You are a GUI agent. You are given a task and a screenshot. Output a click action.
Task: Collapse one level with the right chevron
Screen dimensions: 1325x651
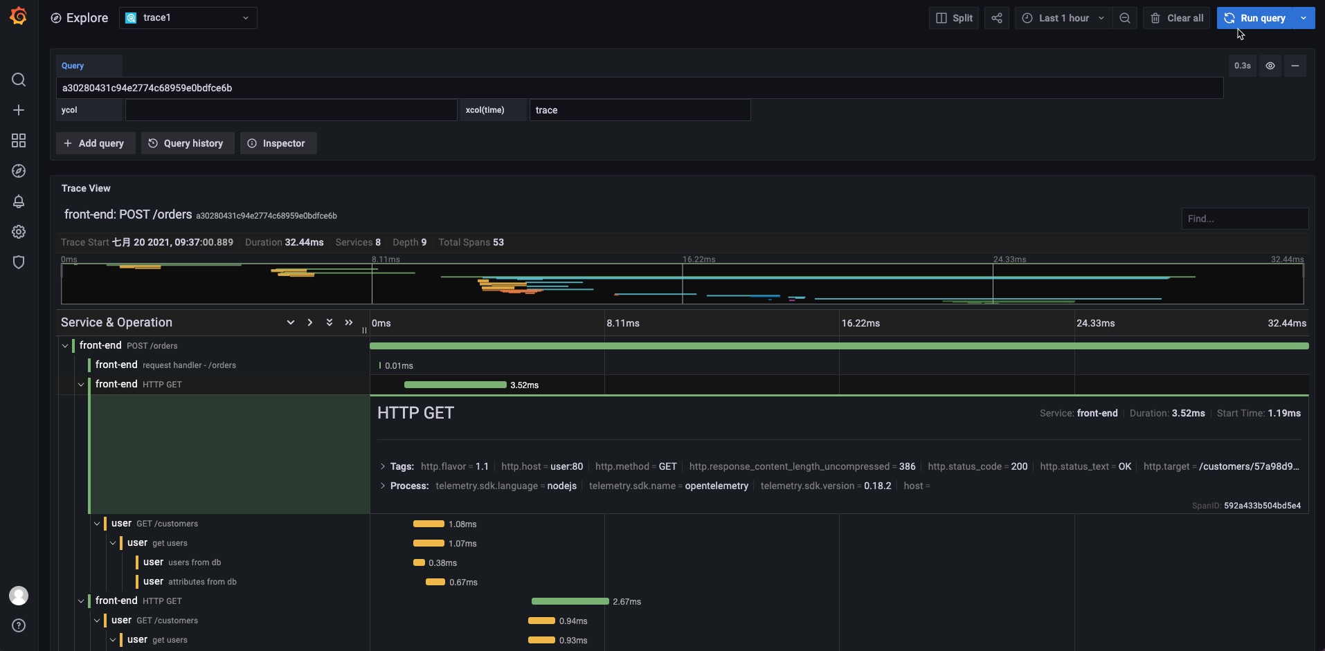pos(310,322)
